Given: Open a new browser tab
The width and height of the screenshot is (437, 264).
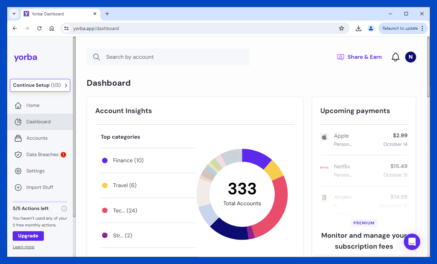Looking at the screenshot, I should (x=107, y=14).
